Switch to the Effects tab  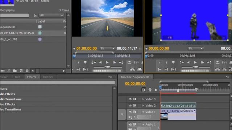(32, 77)
